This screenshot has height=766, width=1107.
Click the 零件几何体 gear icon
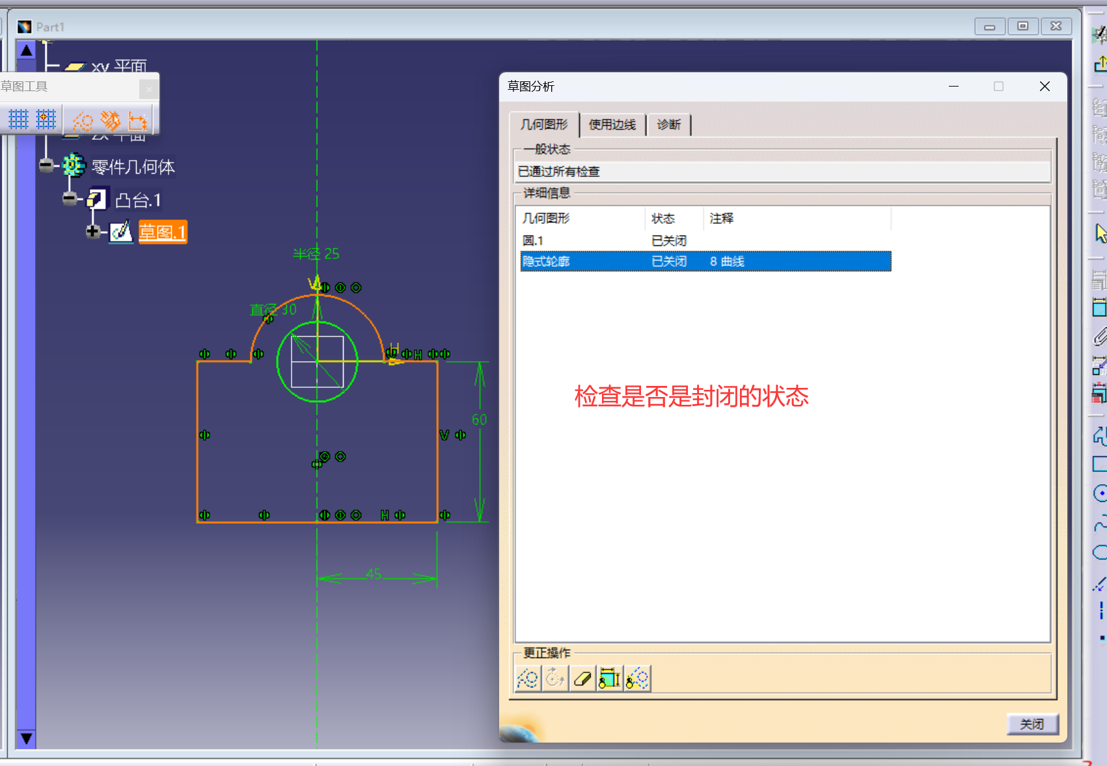coord(74,165)
